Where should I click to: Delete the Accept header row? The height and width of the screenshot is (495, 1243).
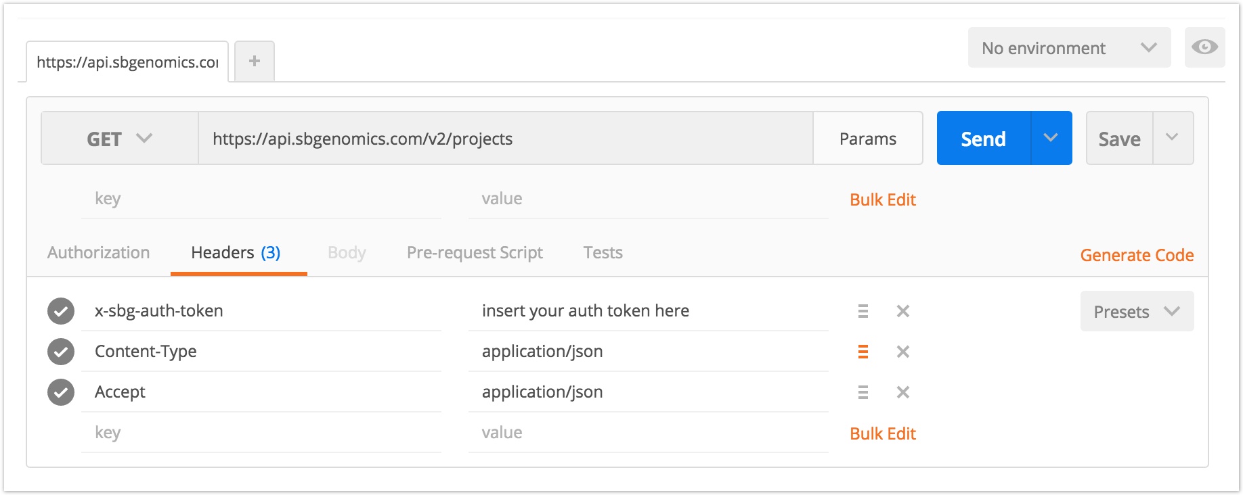coord(902,392)
